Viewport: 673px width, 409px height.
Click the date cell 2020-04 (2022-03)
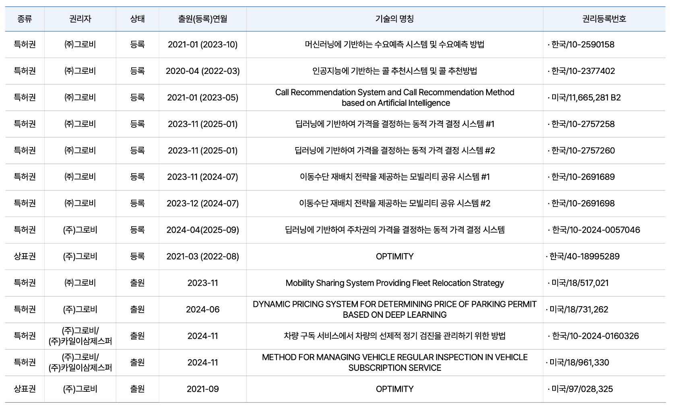tap(202, 71)
